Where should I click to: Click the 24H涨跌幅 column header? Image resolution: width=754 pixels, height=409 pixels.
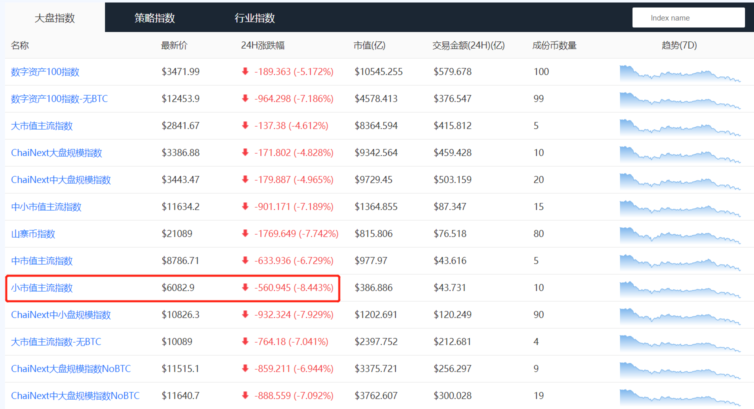[x=262, y=45]
